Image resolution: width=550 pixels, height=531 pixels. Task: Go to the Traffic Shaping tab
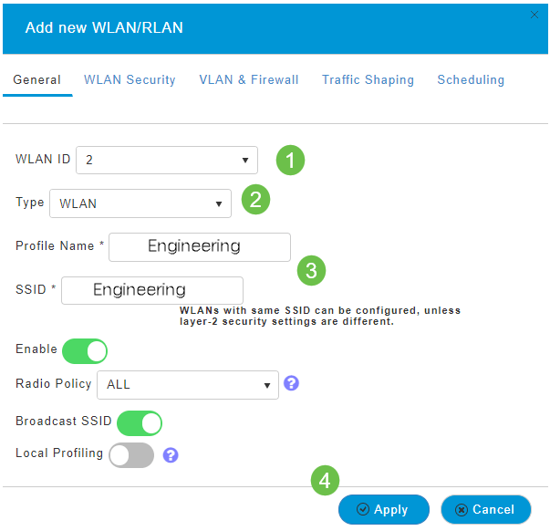368,80
